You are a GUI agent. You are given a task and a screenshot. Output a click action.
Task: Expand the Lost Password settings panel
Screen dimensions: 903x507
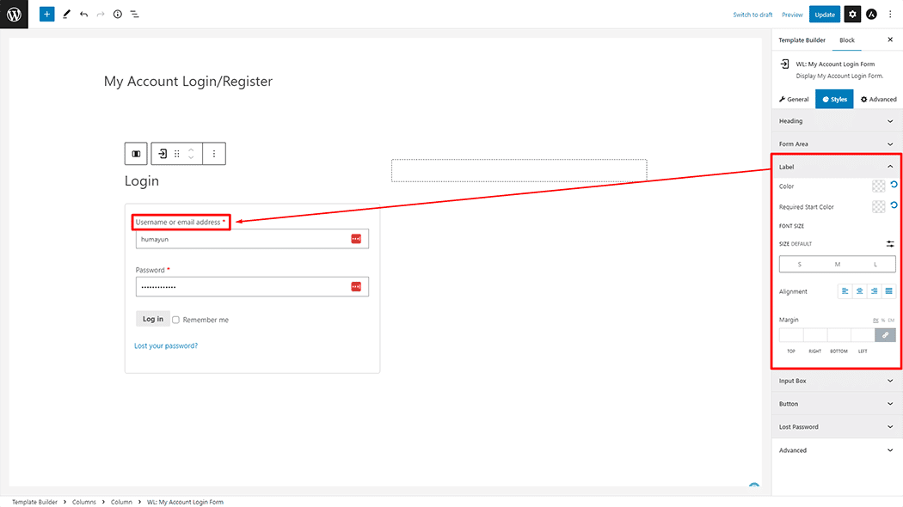click(x=836, y=426)
